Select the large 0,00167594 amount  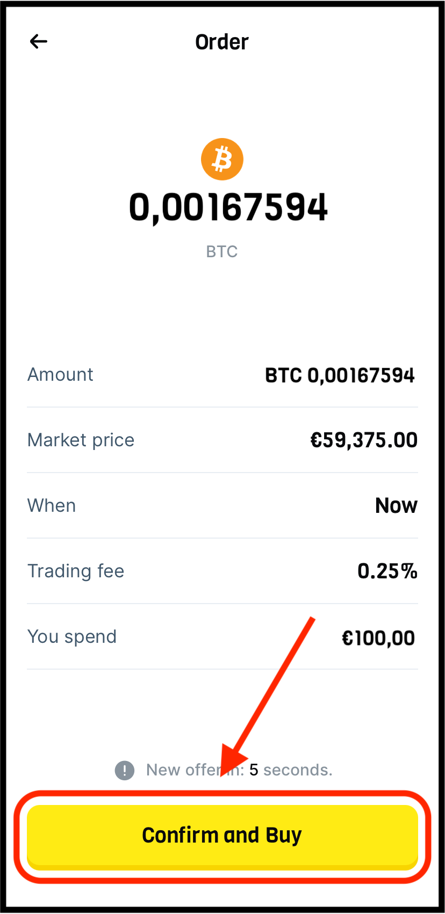tap(228, 208)
